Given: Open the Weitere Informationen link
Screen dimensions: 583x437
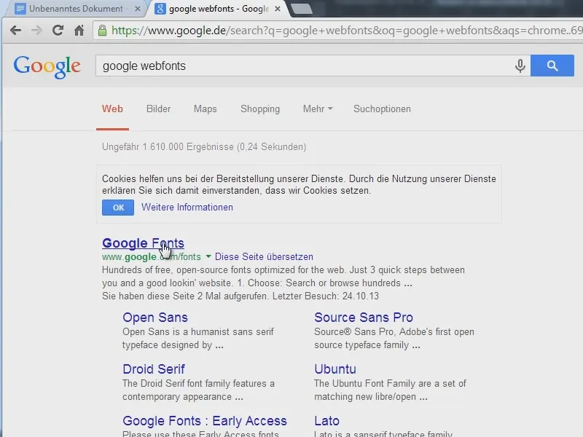Looking at the screenshot, I should click(187, 208).
